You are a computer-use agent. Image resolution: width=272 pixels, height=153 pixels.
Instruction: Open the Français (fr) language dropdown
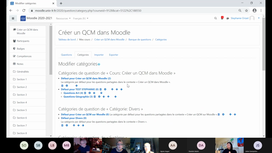(81, 18)
